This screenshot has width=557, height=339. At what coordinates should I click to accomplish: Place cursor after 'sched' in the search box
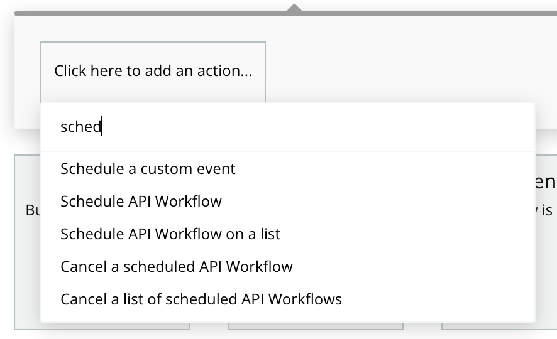(102, 127)
